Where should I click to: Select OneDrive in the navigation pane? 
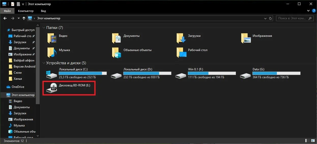coord(18,87)
